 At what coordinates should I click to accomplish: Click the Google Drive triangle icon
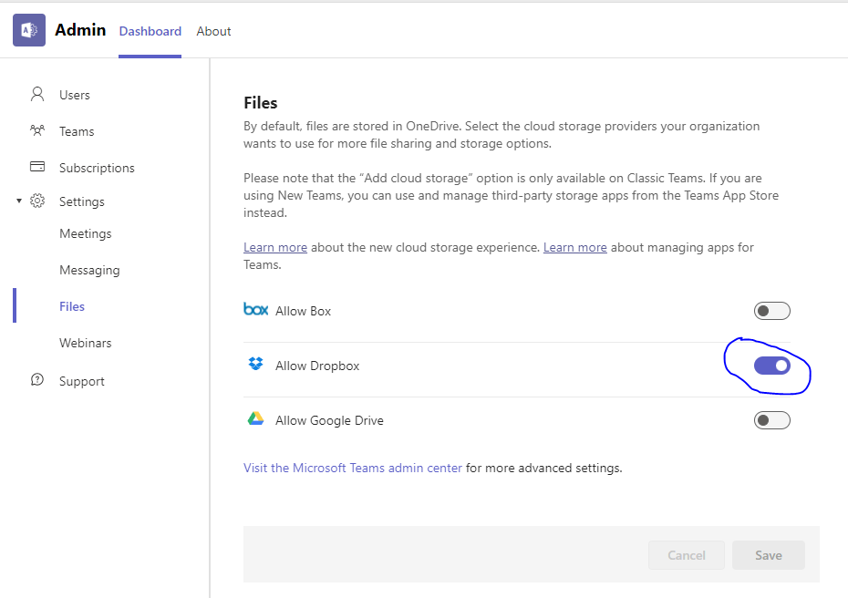tap(255, 419)
